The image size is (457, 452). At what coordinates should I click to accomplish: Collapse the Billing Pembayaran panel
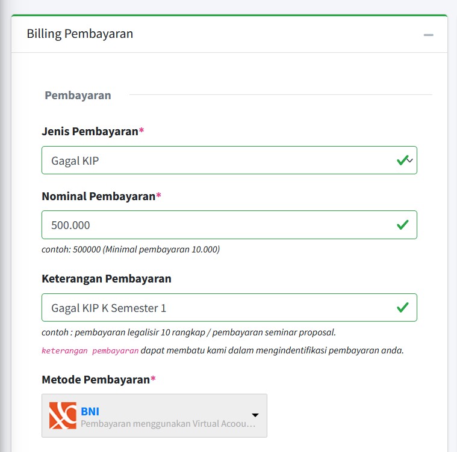tap(428, 35)
